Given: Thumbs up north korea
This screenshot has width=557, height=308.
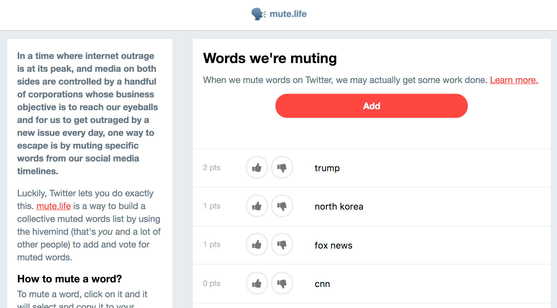Looking at the screenshot, I should click(257, 206).
